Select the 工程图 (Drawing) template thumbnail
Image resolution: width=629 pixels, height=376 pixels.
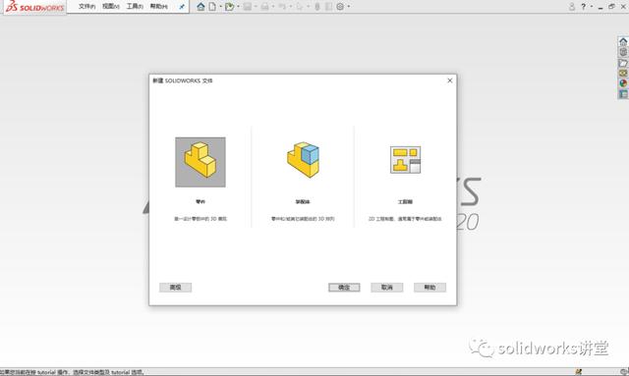pyautogui.click(x=405, y=160)
